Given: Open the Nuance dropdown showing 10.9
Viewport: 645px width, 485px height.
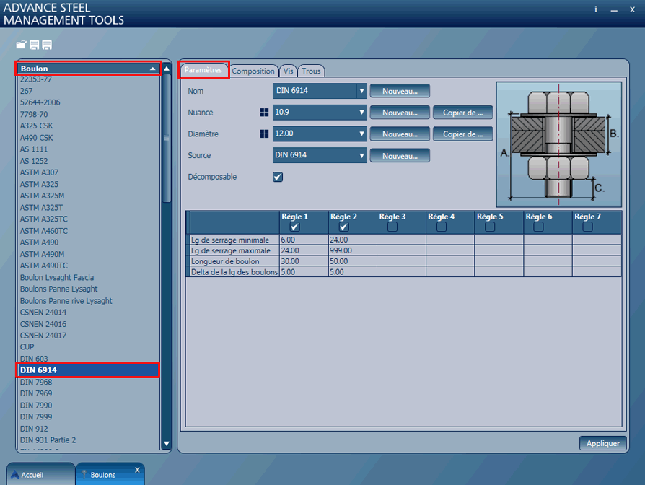Looking at the screenshot, I should tap(320, 113).
